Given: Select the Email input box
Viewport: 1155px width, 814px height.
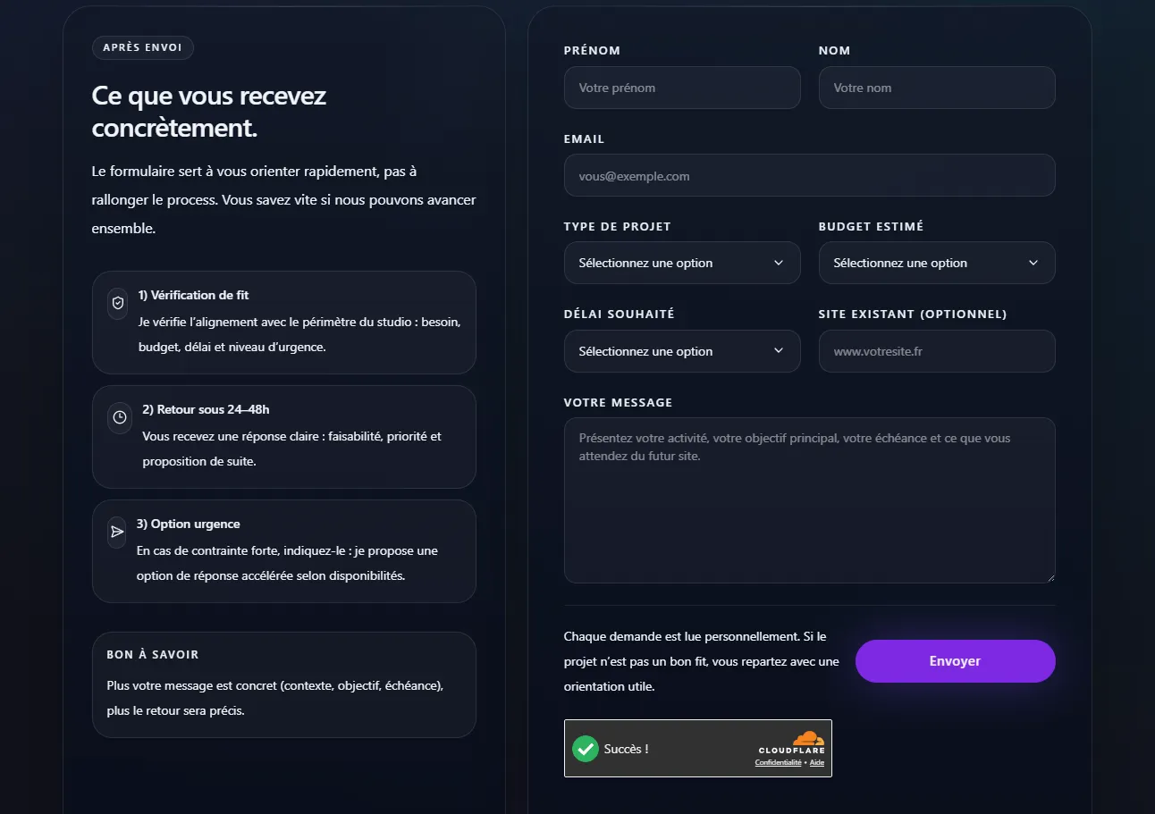Looking at the screenshot, I should 809,176.
